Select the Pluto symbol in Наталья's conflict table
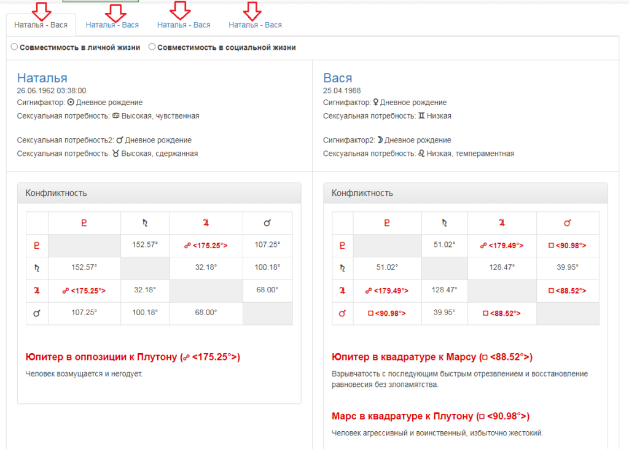Image resolution: width=629 pixels, height=449 pixels. pyautogui.click(x=37, y=245)
